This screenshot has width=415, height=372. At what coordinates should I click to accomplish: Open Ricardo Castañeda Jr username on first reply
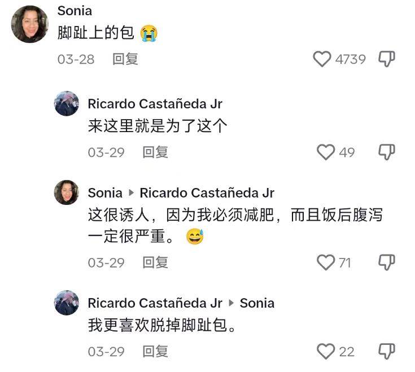click(x=155, y=103)
